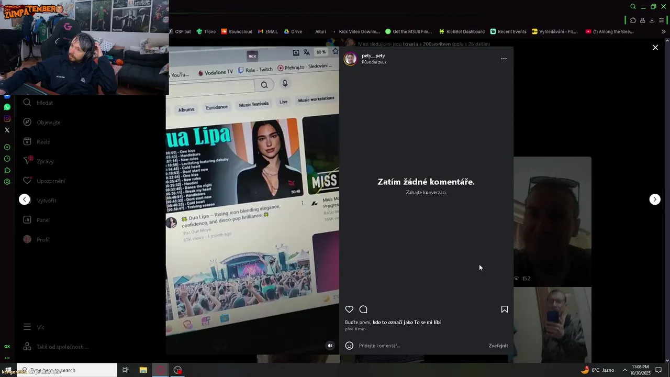Viewport: 670px width, 377px height.
Task: Open the Původní zvuk audio link
Action: pyautogui.click(x=374, y=62)
